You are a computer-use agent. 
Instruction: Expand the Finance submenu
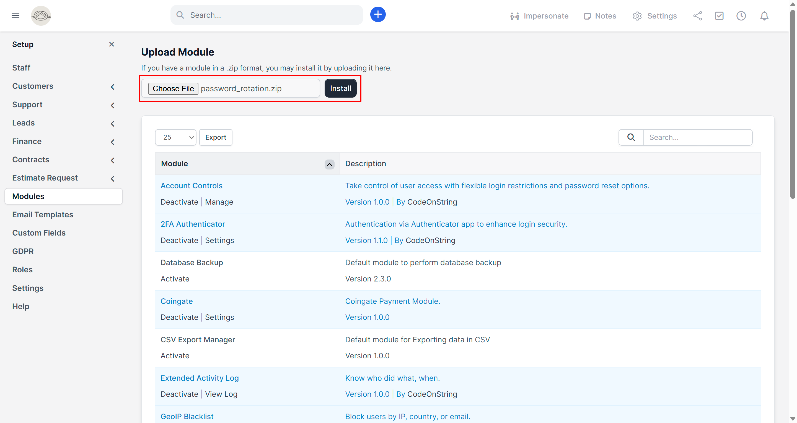(x=113, y=142)
